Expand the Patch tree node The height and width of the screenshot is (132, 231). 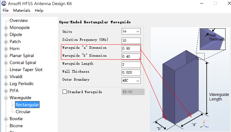pos(6,42)
